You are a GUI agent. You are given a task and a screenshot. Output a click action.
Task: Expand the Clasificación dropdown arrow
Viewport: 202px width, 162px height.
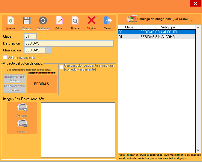(48, 50)
